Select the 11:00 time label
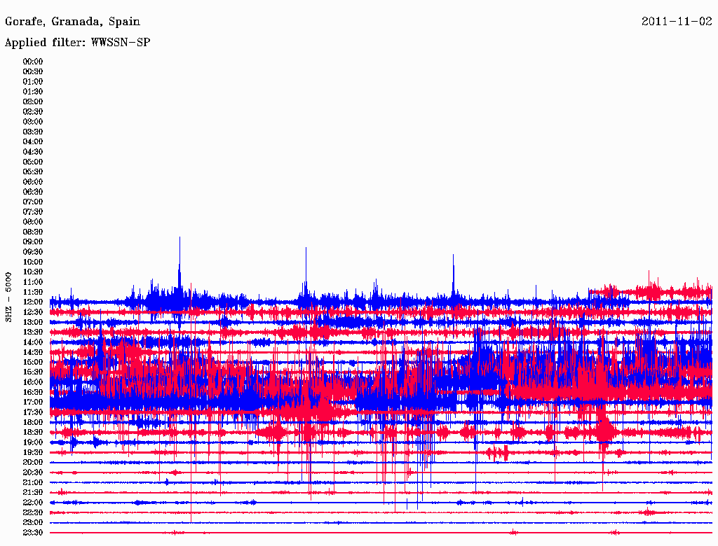Screen dimensions: 718x546 tap(33, 282)
